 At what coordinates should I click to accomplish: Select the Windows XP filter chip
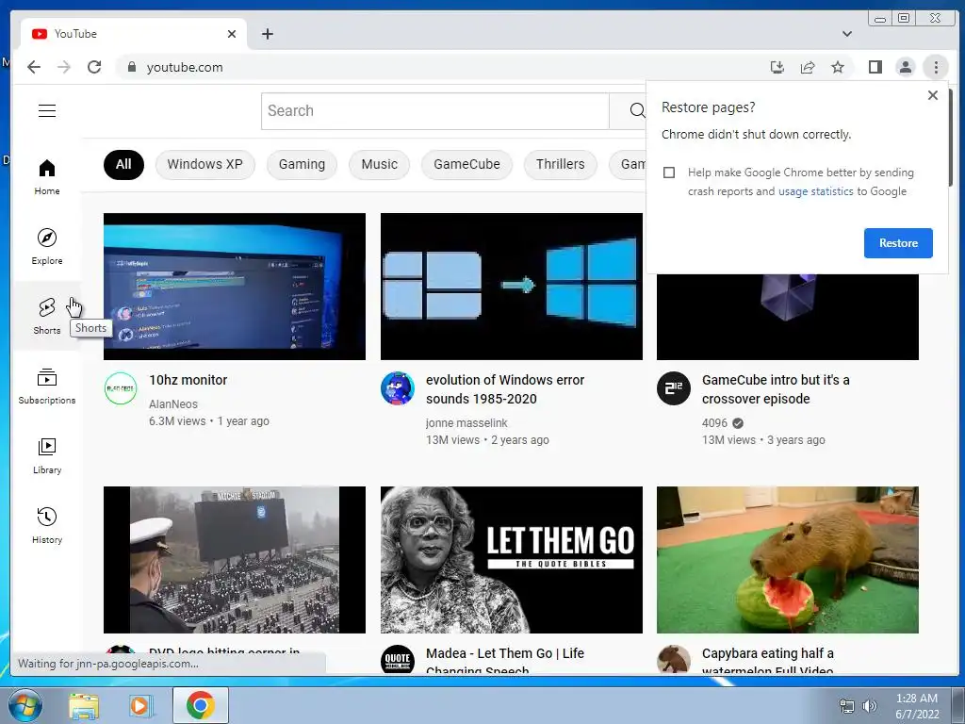click(204, 165)
